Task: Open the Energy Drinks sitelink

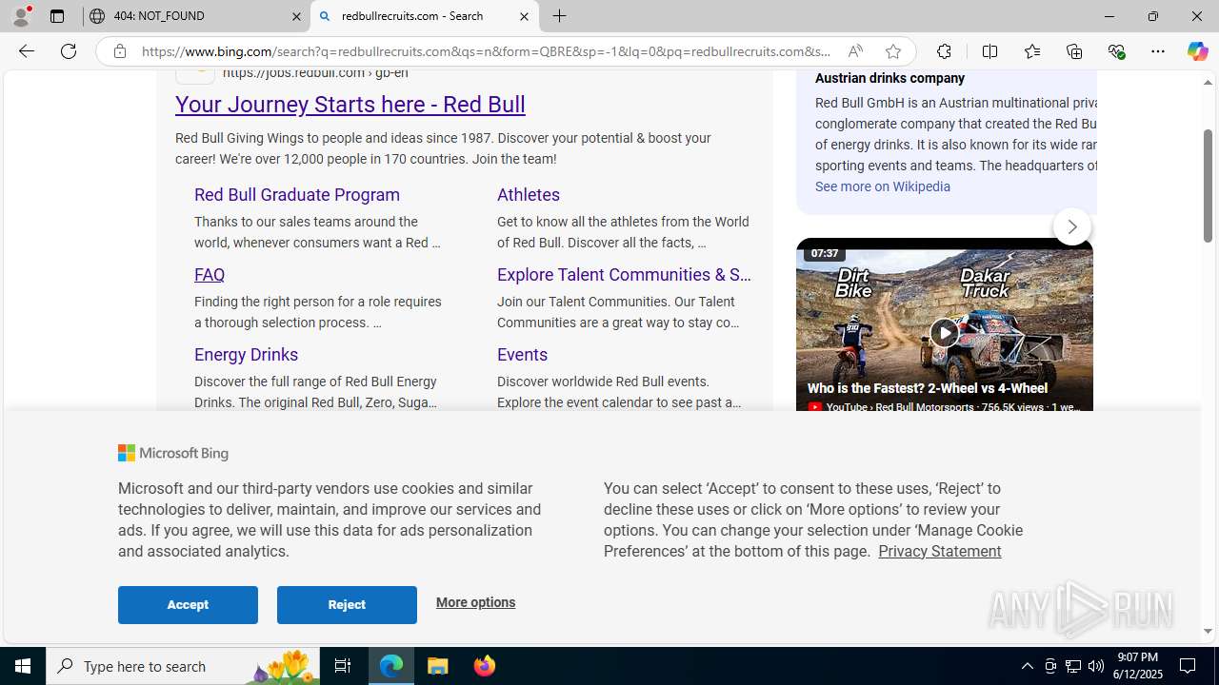Action: [x=246, y=354]
